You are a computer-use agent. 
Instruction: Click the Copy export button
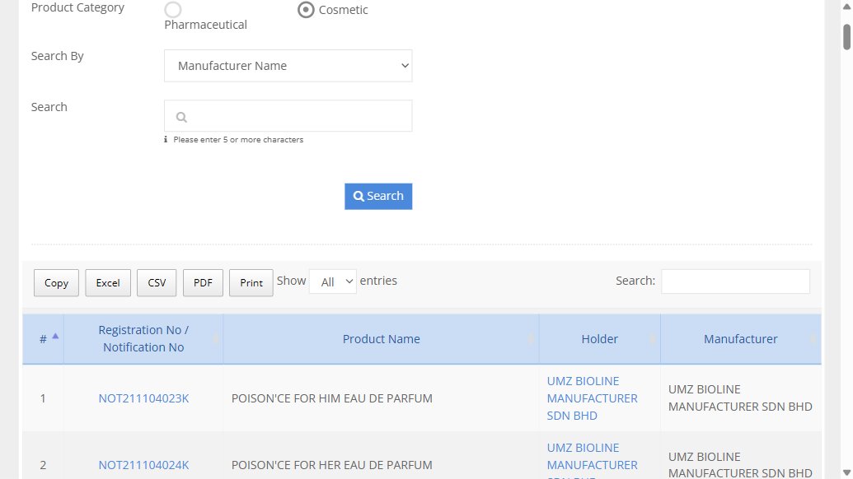coord(56,283)
